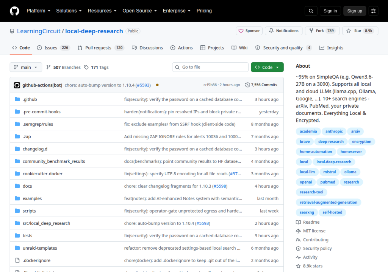
Task: Open commit hash ccf9b86
Action: (x=210, y=85)
